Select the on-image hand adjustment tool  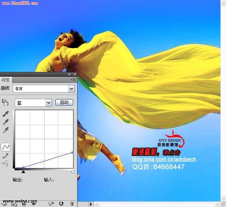coord(5,102)
